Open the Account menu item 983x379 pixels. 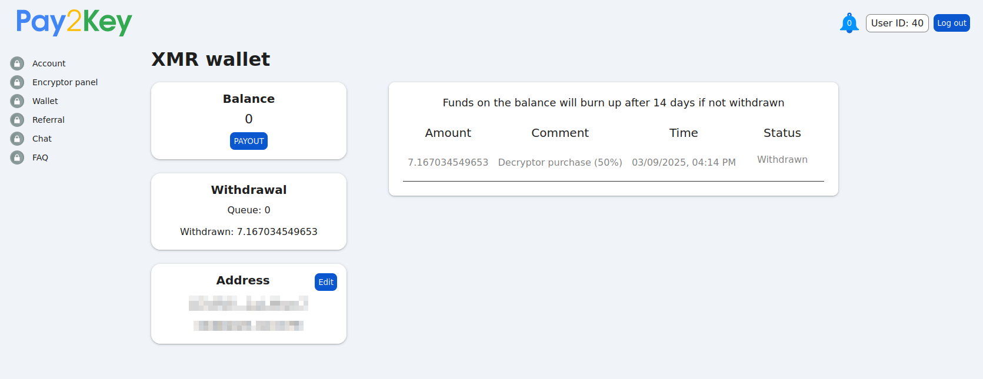(x=49, y=63)
